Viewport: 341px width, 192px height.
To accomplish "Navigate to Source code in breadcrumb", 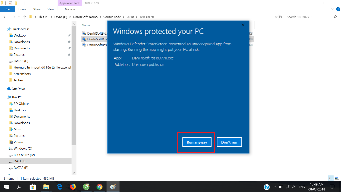I will 112,17.
